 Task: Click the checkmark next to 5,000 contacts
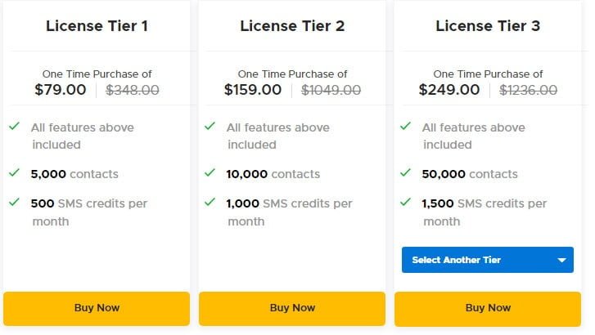[x=15, y=172]
